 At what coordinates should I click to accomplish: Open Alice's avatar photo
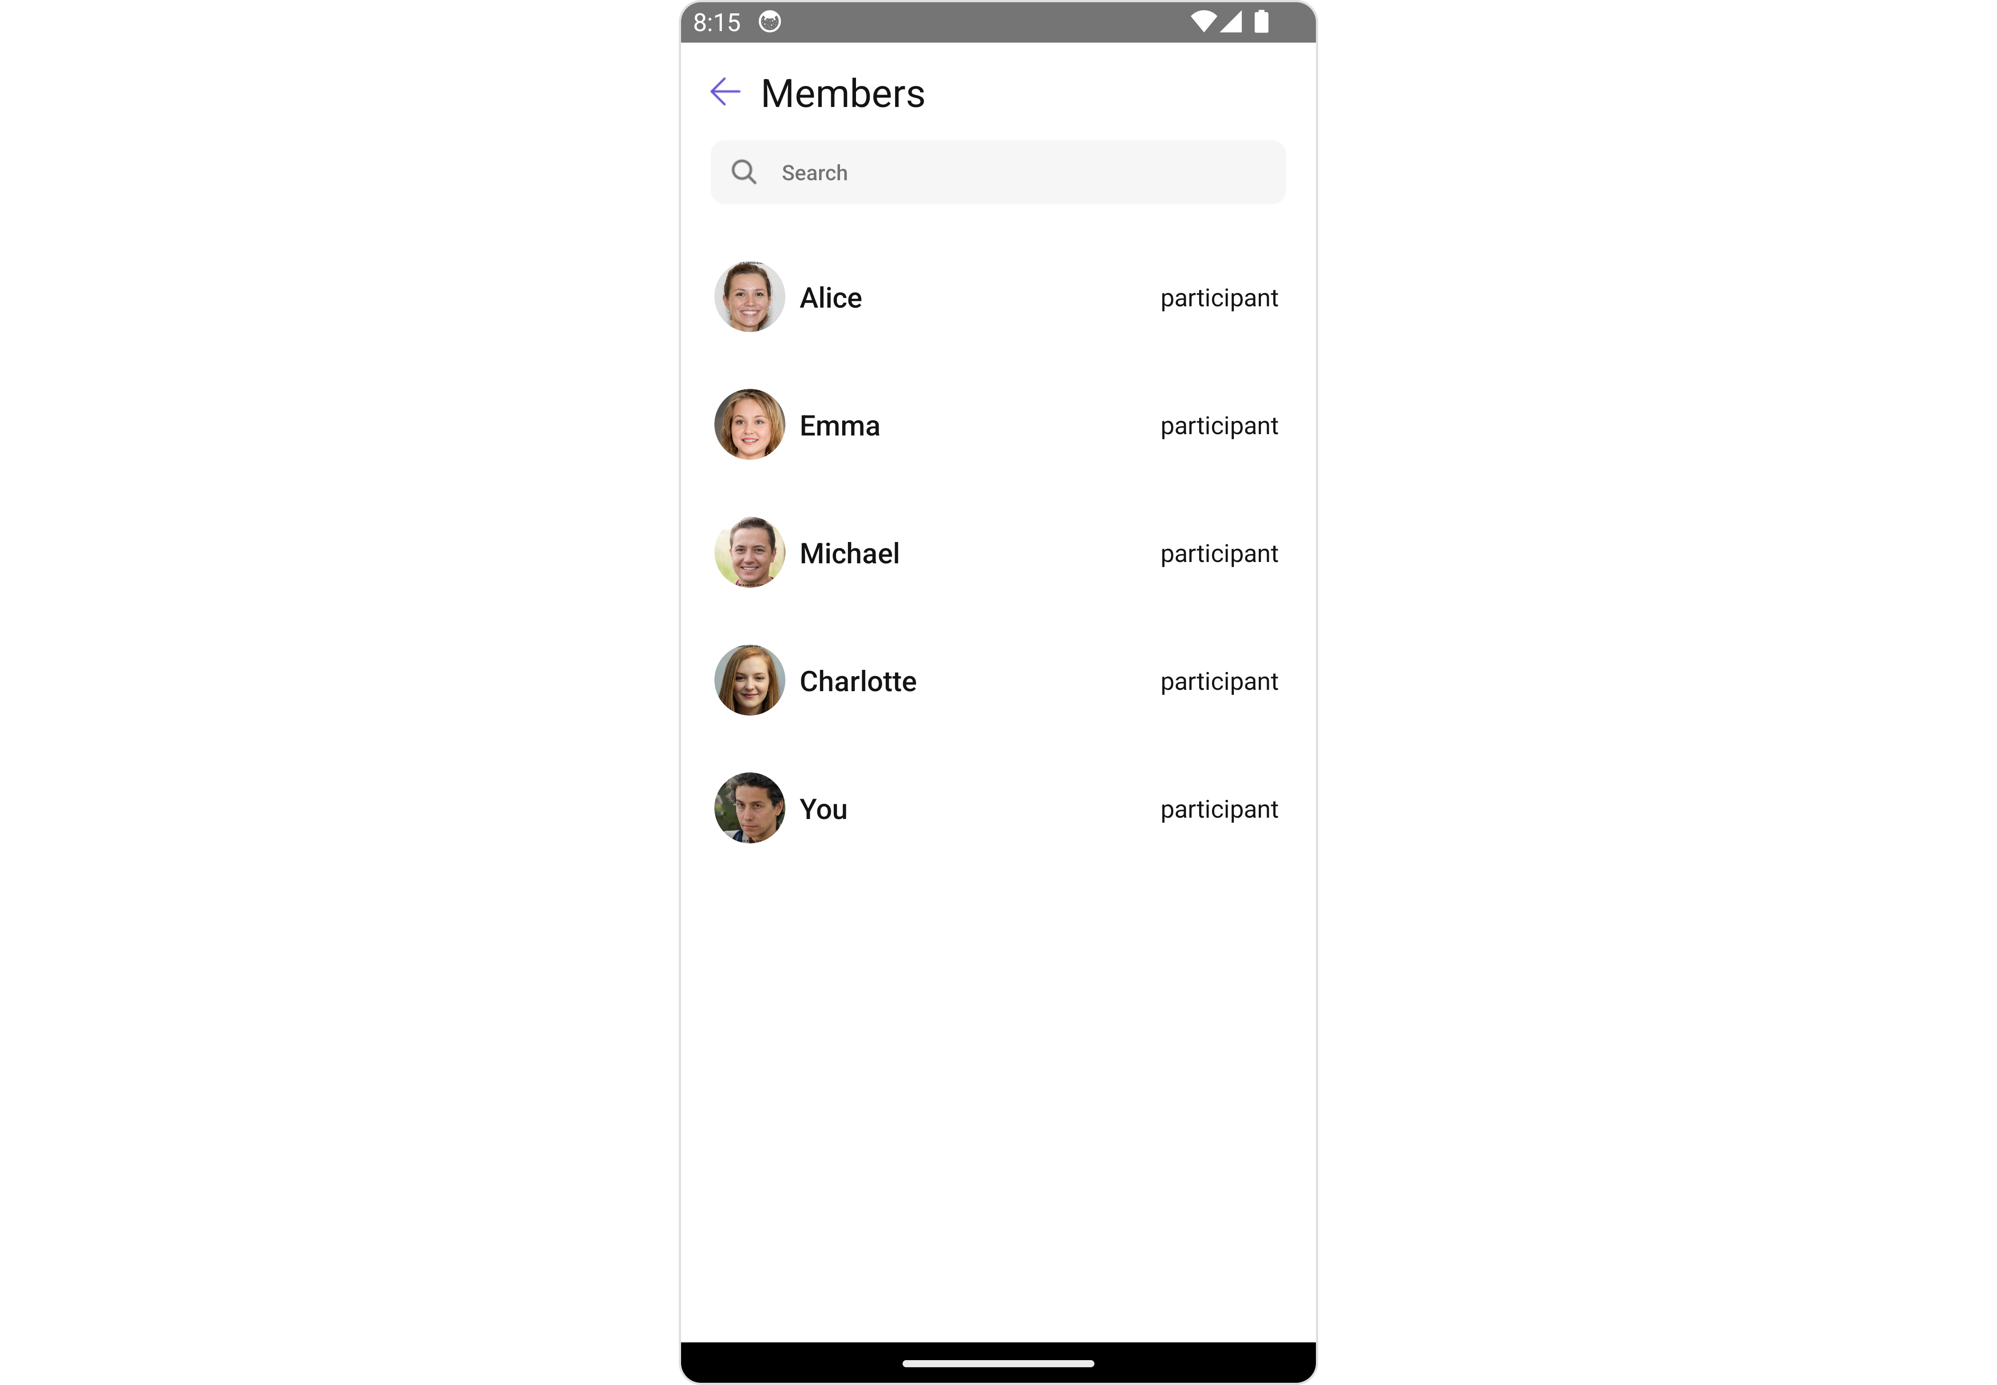pos(750,298)
